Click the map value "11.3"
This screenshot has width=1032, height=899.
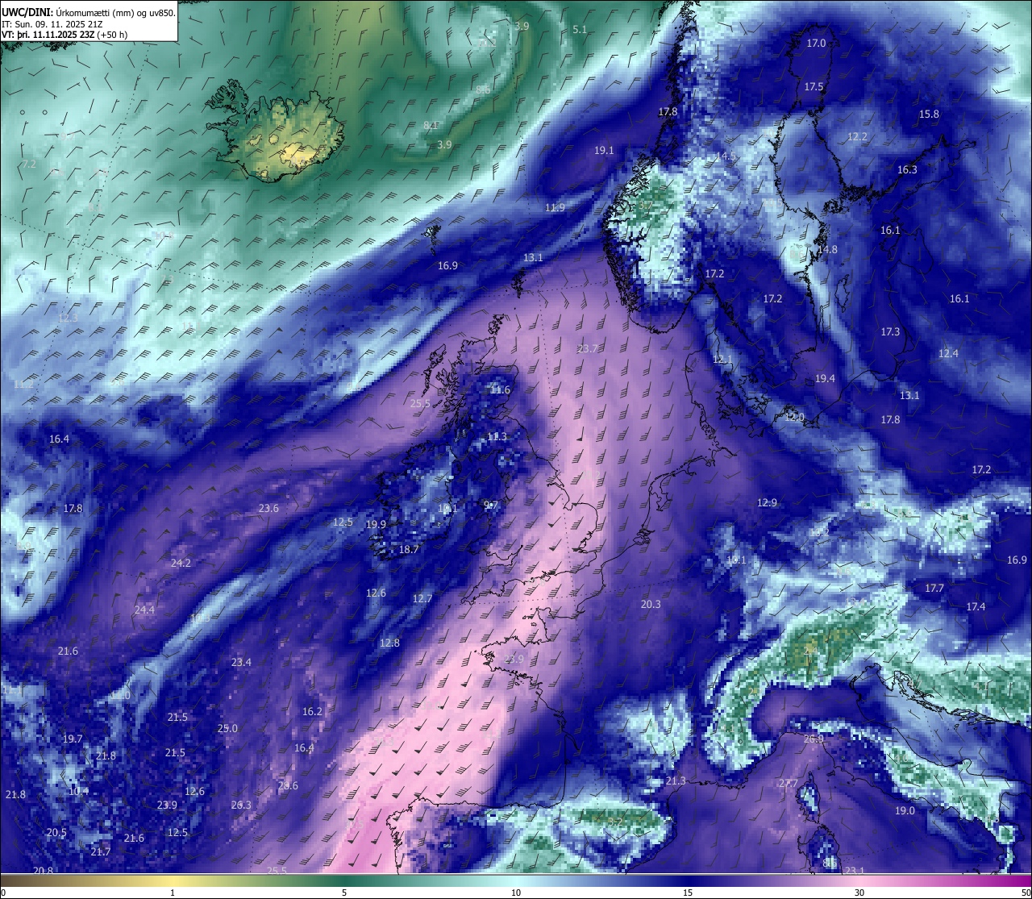click(497, 437)
